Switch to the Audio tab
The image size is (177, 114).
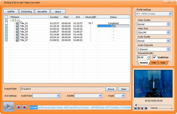click(x=163, y=63)
